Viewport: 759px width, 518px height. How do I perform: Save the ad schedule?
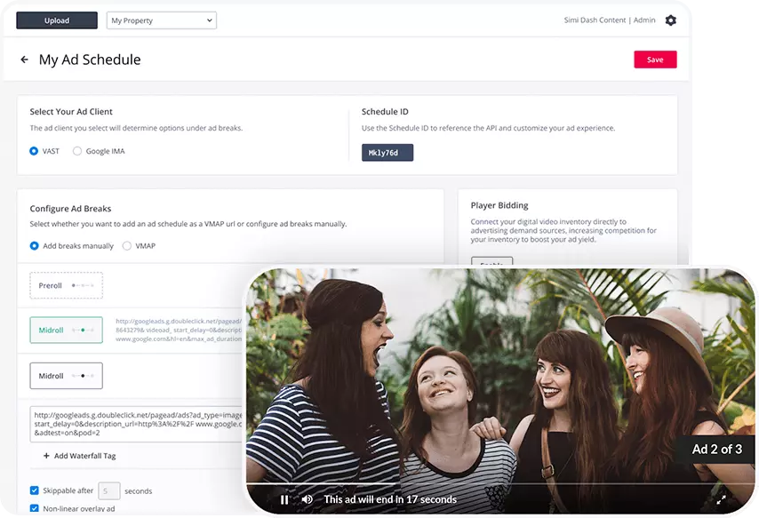pyautogui.click(x=655, y=60)
